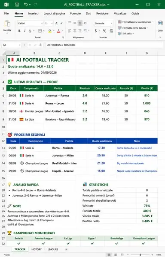The height and width of the screenshot is (257, 165).
Task: Click the zoom slider handle in the status bar
Action: 140,255
